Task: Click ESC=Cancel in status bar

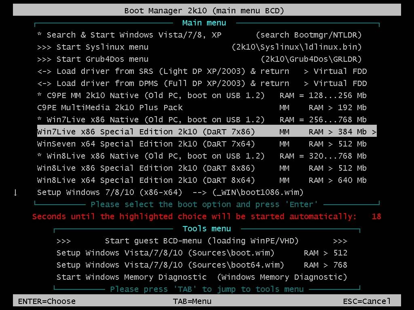Action: pyautogui.click(x=367, y=301)
